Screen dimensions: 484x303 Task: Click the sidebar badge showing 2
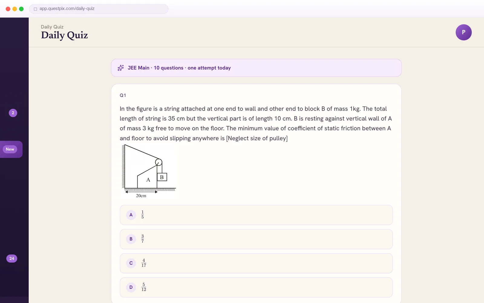pos(13,113)
